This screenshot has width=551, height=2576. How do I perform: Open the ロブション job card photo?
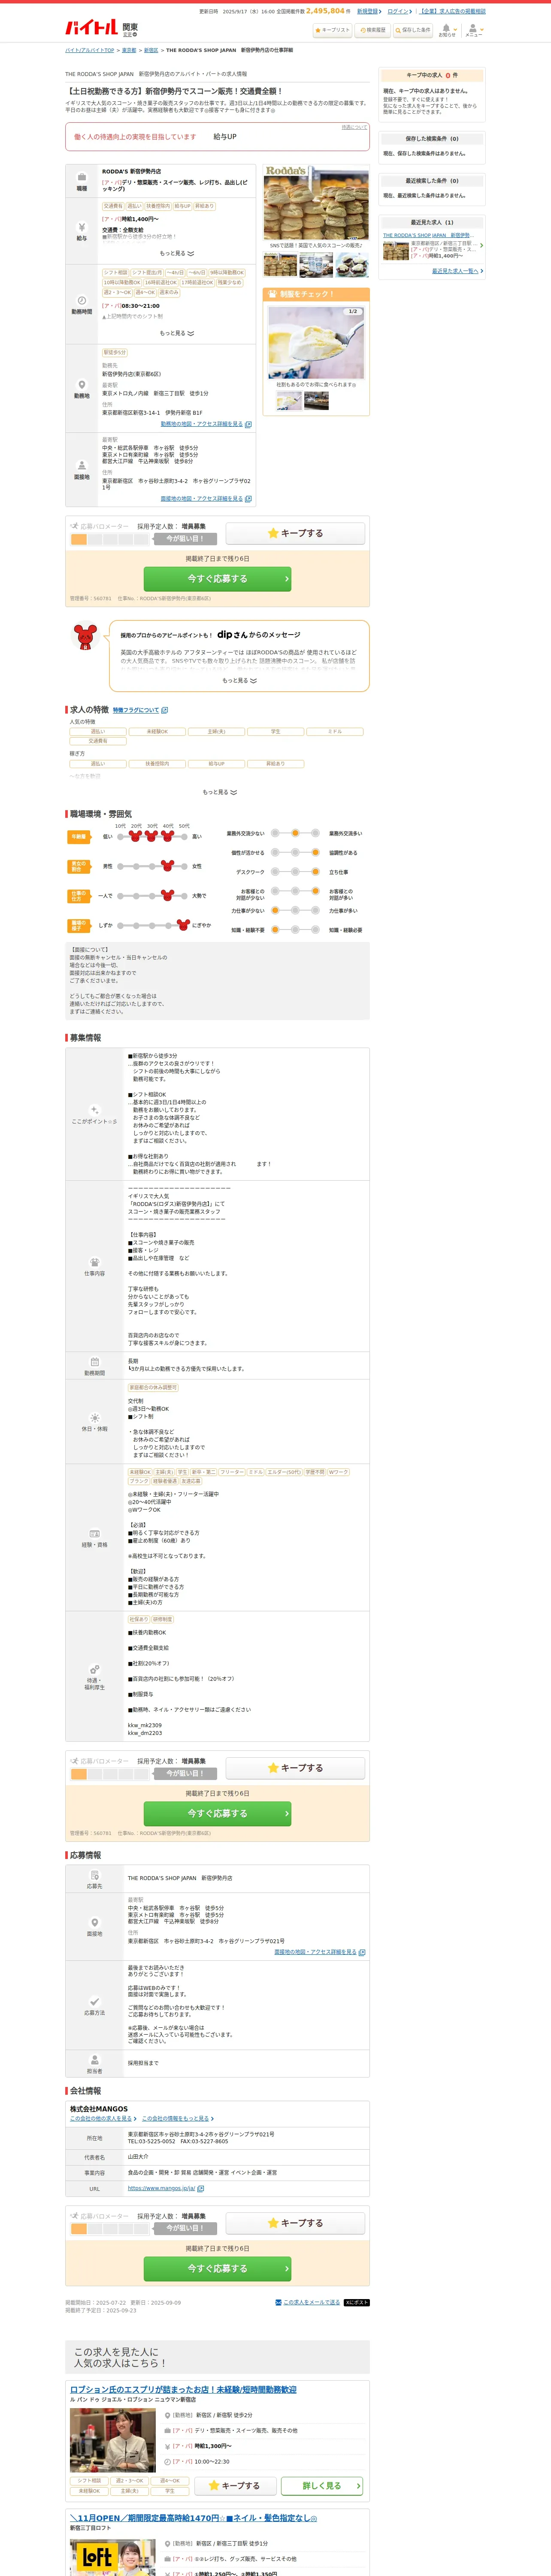(x=113, y=2439)
